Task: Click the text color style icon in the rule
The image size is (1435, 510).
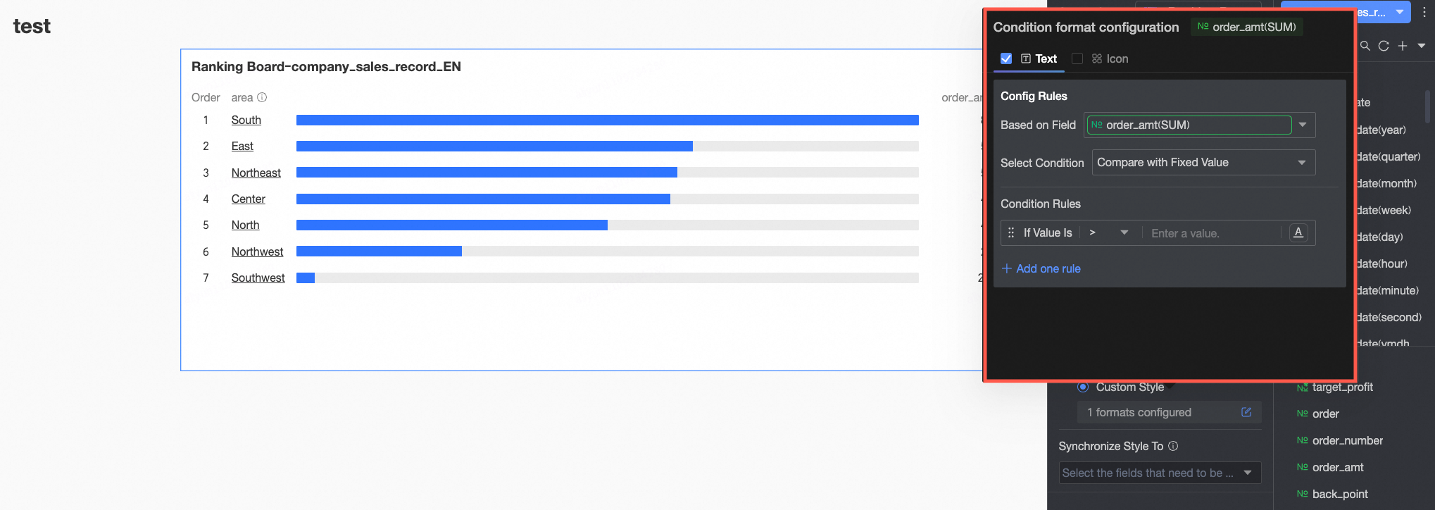Action: tap(1298, 232)
